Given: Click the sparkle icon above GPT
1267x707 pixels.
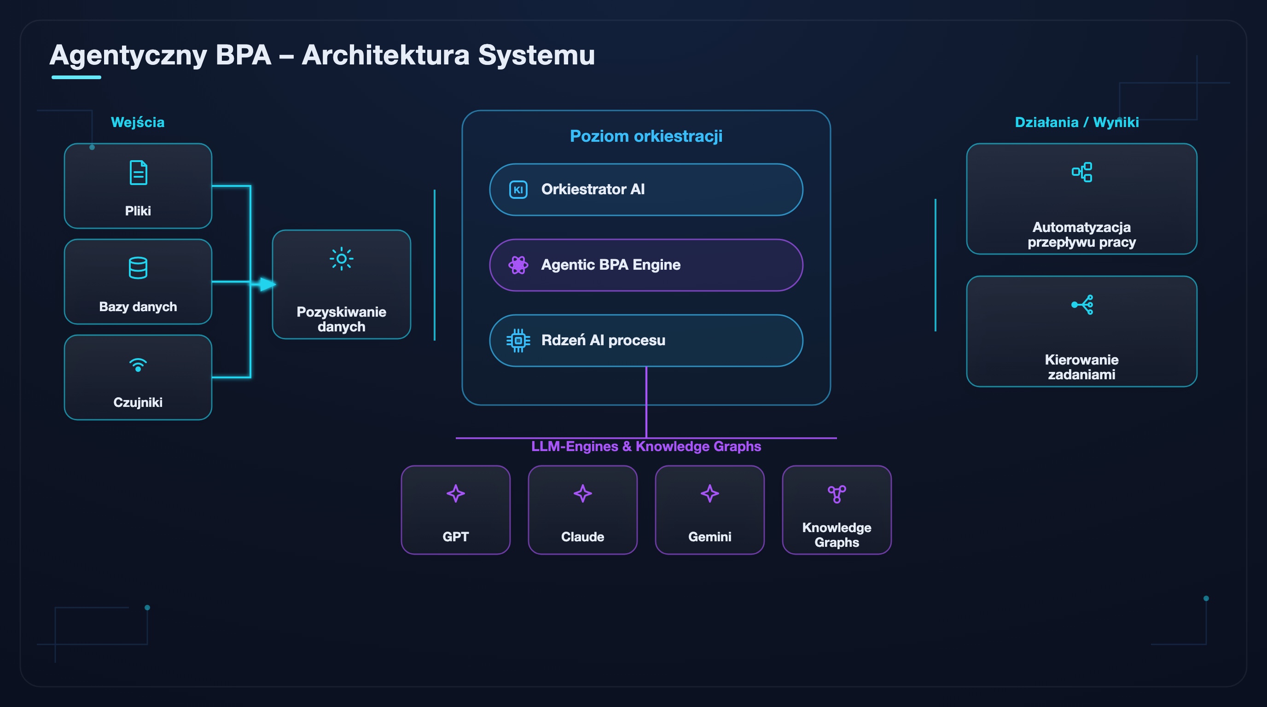Looking at the screenshot, I should coord(455,493).
